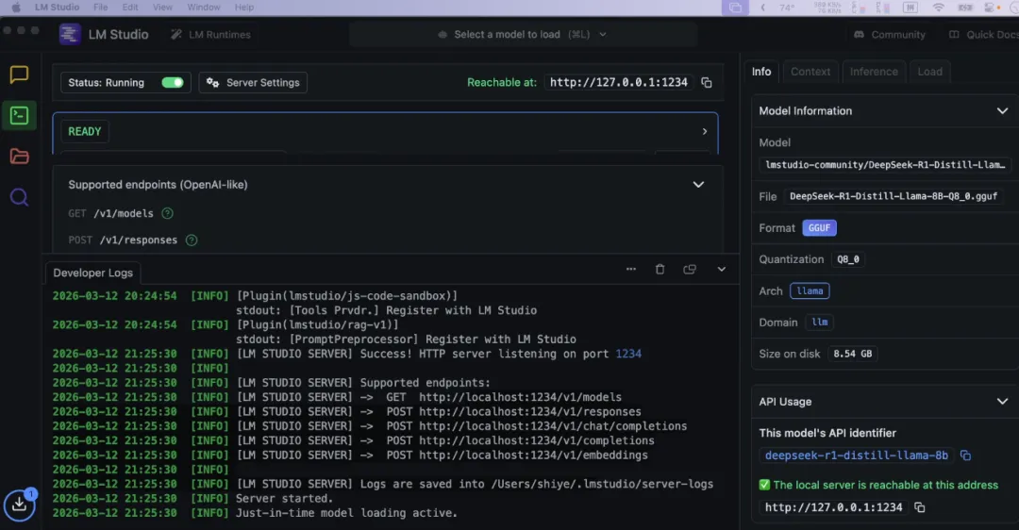Click the help icon next to /v1/models
The width and height of the screenshot is (1019, 530).
coord(167,213)
